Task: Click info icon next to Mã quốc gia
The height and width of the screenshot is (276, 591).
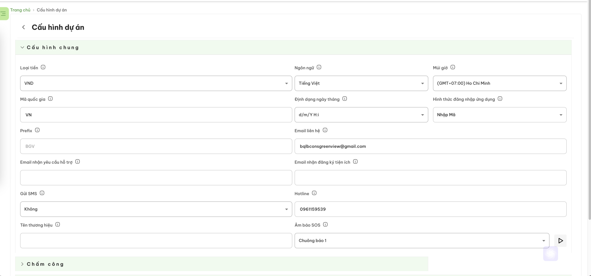Action: 50,99
